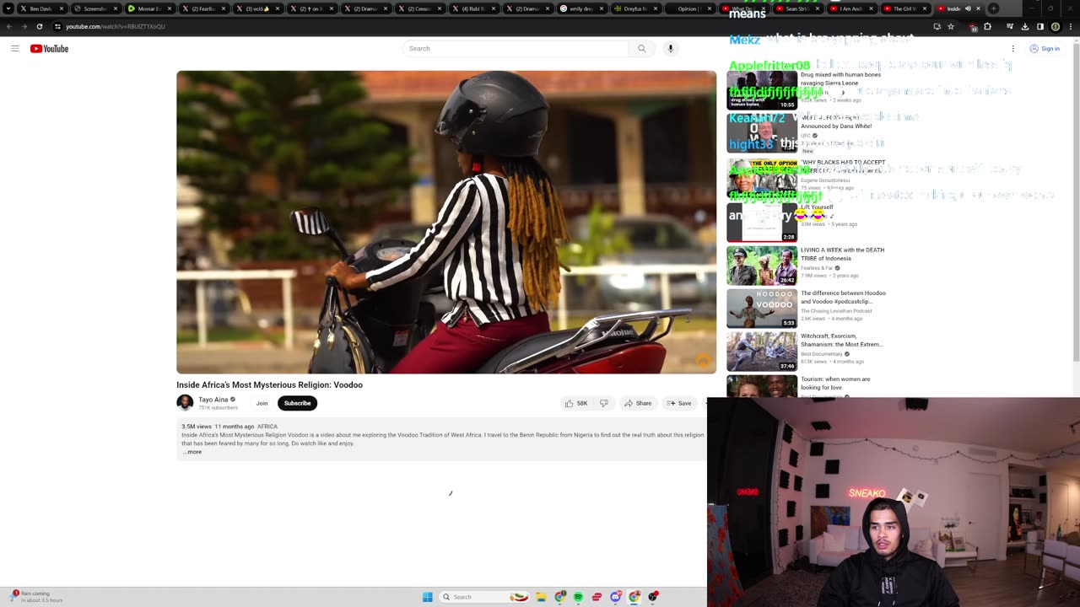The height and width of the screenshot is (607, 1080).
Task: Open 'LIVING A WEEK with the DEATH' title
Action: (x=842, y=254)
